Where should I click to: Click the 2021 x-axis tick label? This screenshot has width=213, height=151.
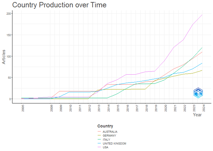tap(175, 108)
